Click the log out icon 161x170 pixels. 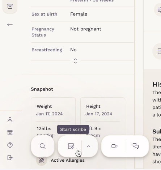10,158
